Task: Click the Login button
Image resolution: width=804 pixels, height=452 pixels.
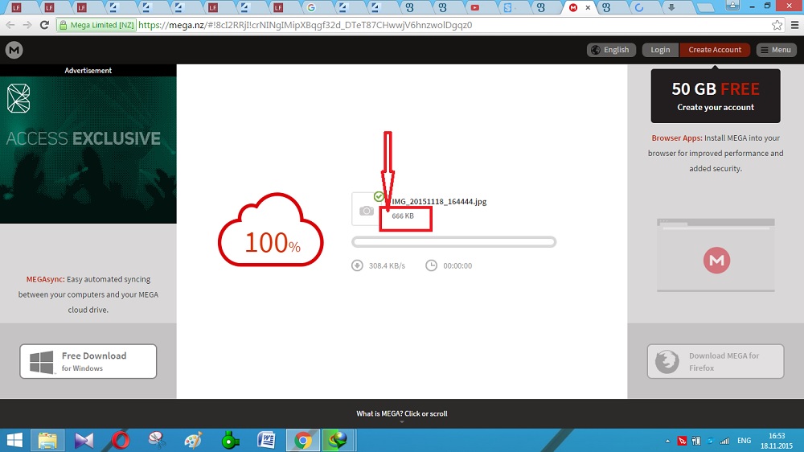Action: [x=660, y=50]
